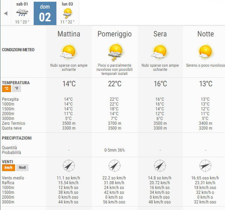
Task: Click Pomeriggio 3000m wind 56 km/h oso
Action: (x=114, y=202)
